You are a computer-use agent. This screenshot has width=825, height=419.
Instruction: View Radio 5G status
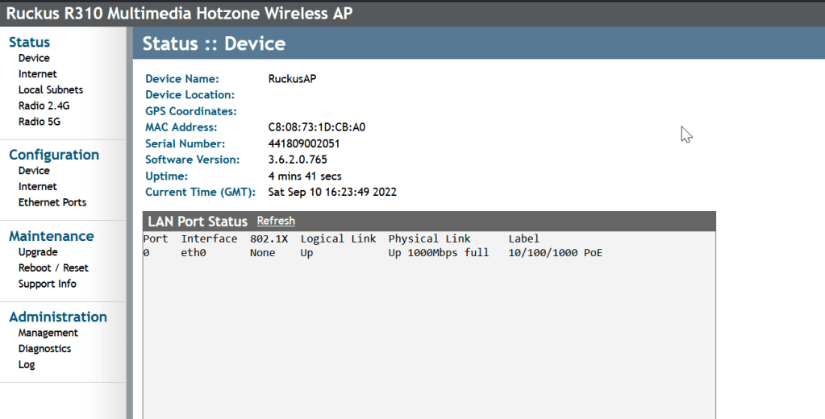40,122
